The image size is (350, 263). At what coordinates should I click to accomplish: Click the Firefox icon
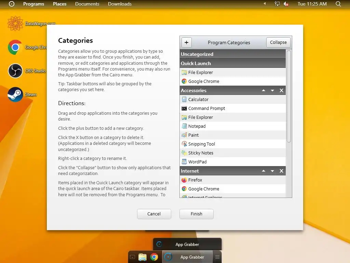coord(184,180)
